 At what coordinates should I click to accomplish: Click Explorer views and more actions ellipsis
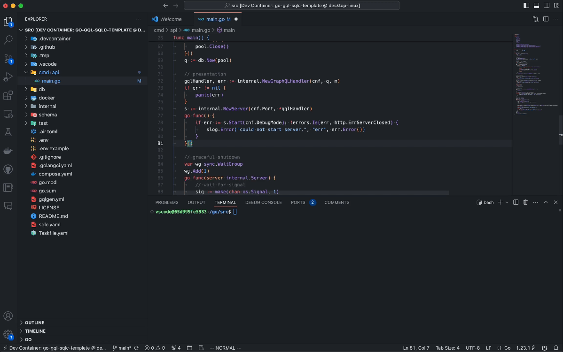[x=139, y=19]
